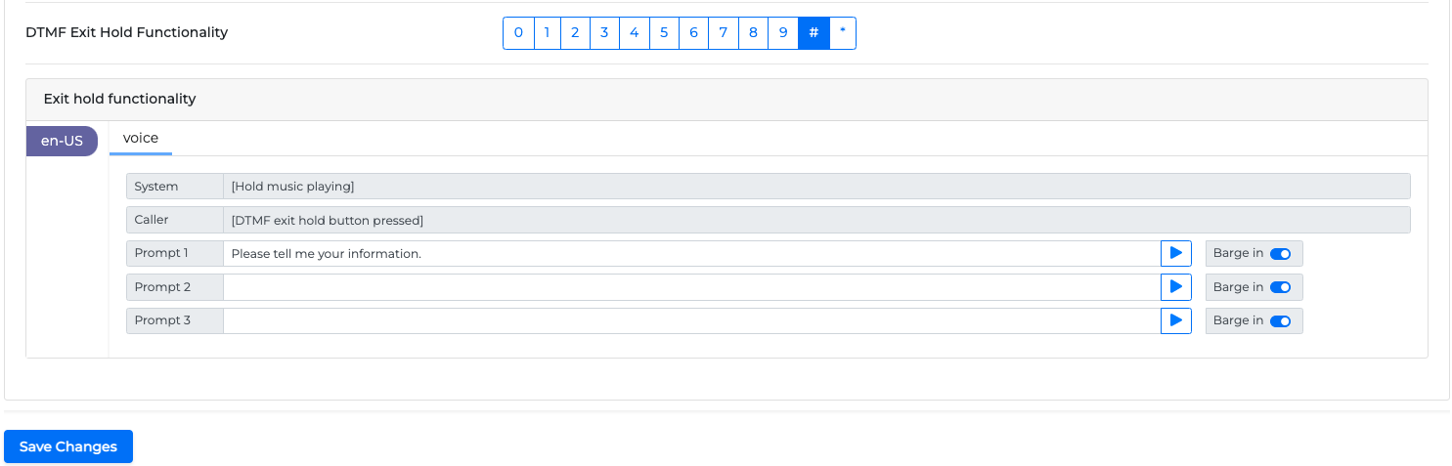Image resolution: width=1452 pixels, height=466 pixels.
Task: Select the voice tab
Action: point(141,139)
